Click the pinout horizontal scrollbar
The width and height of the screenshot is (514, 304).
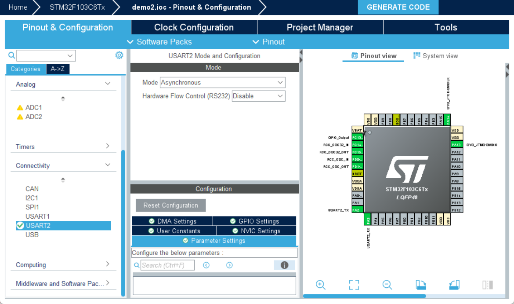click(x=364, y=296)
